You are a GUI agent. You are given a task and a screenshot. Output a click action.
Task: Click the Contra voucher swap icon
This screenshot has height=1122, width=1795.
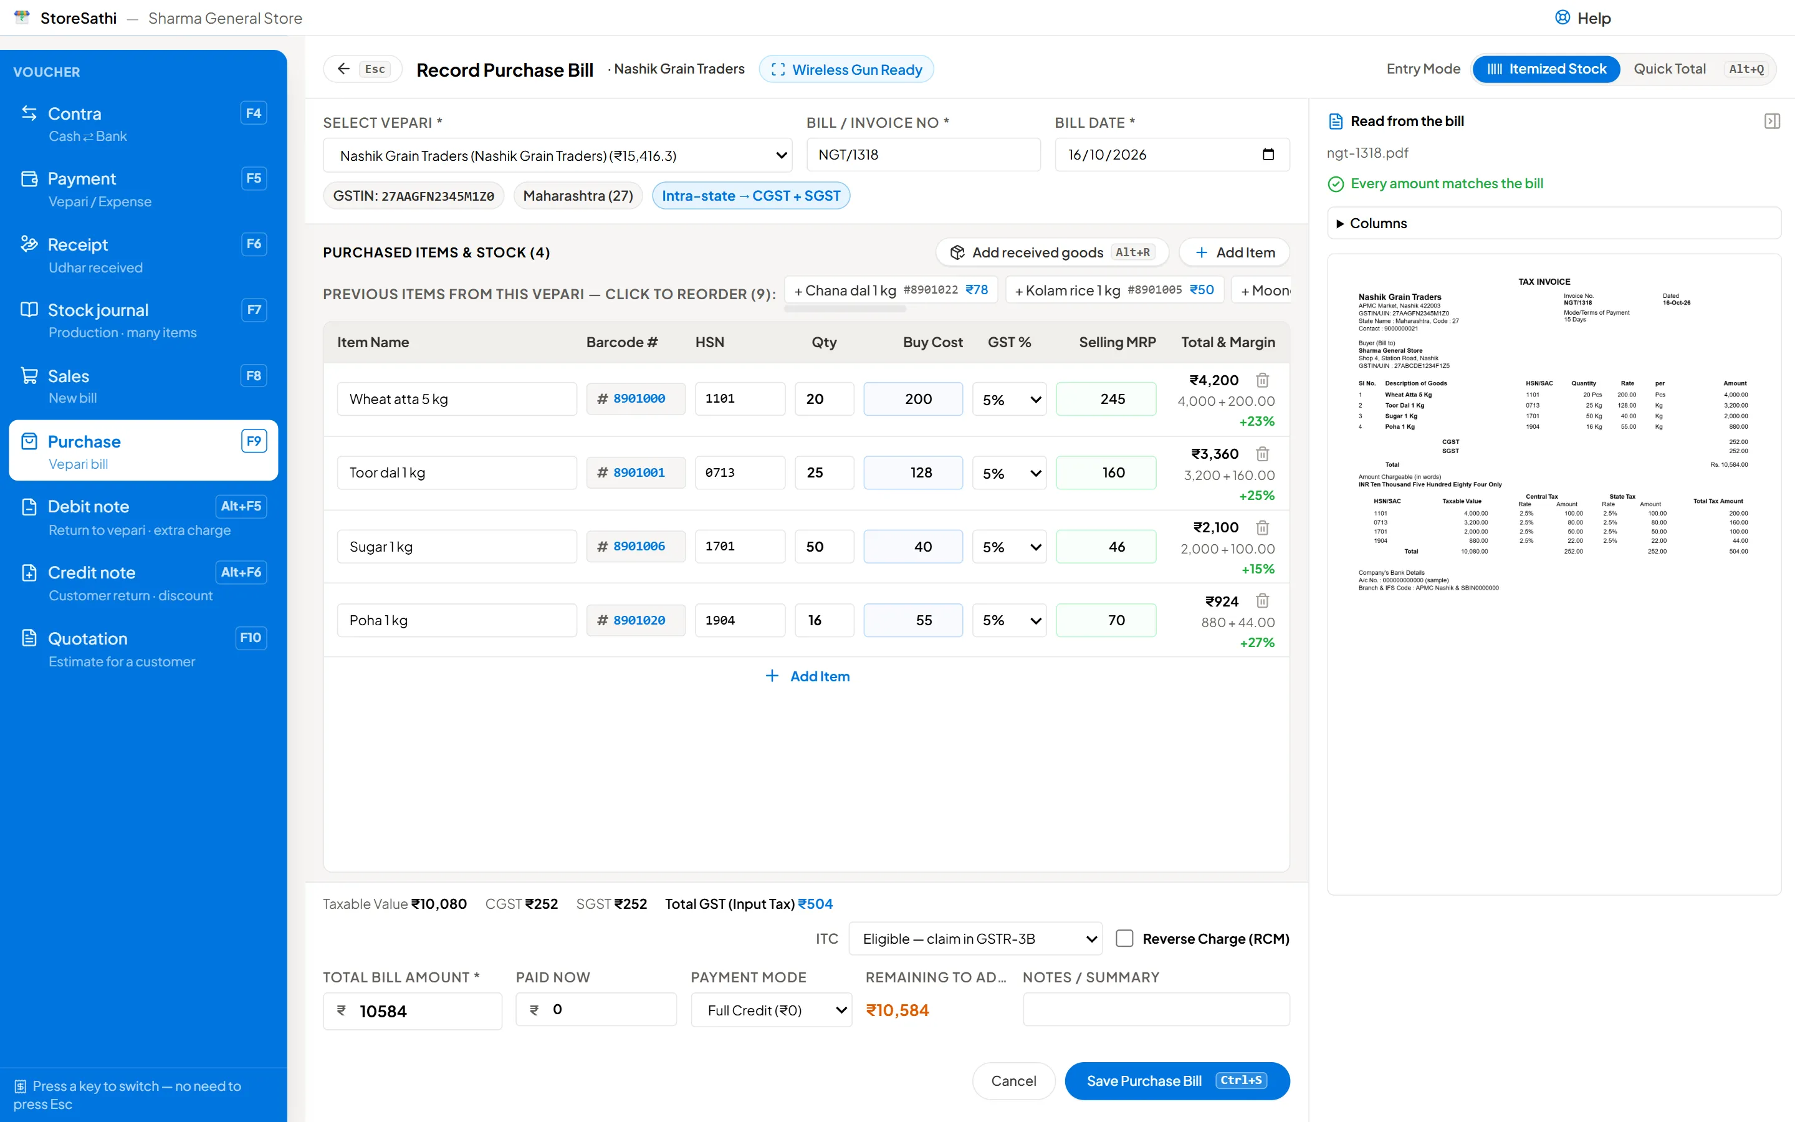[29, 113]
